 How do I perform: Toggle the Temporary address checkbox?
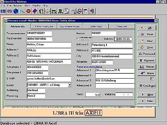point(77,39)
